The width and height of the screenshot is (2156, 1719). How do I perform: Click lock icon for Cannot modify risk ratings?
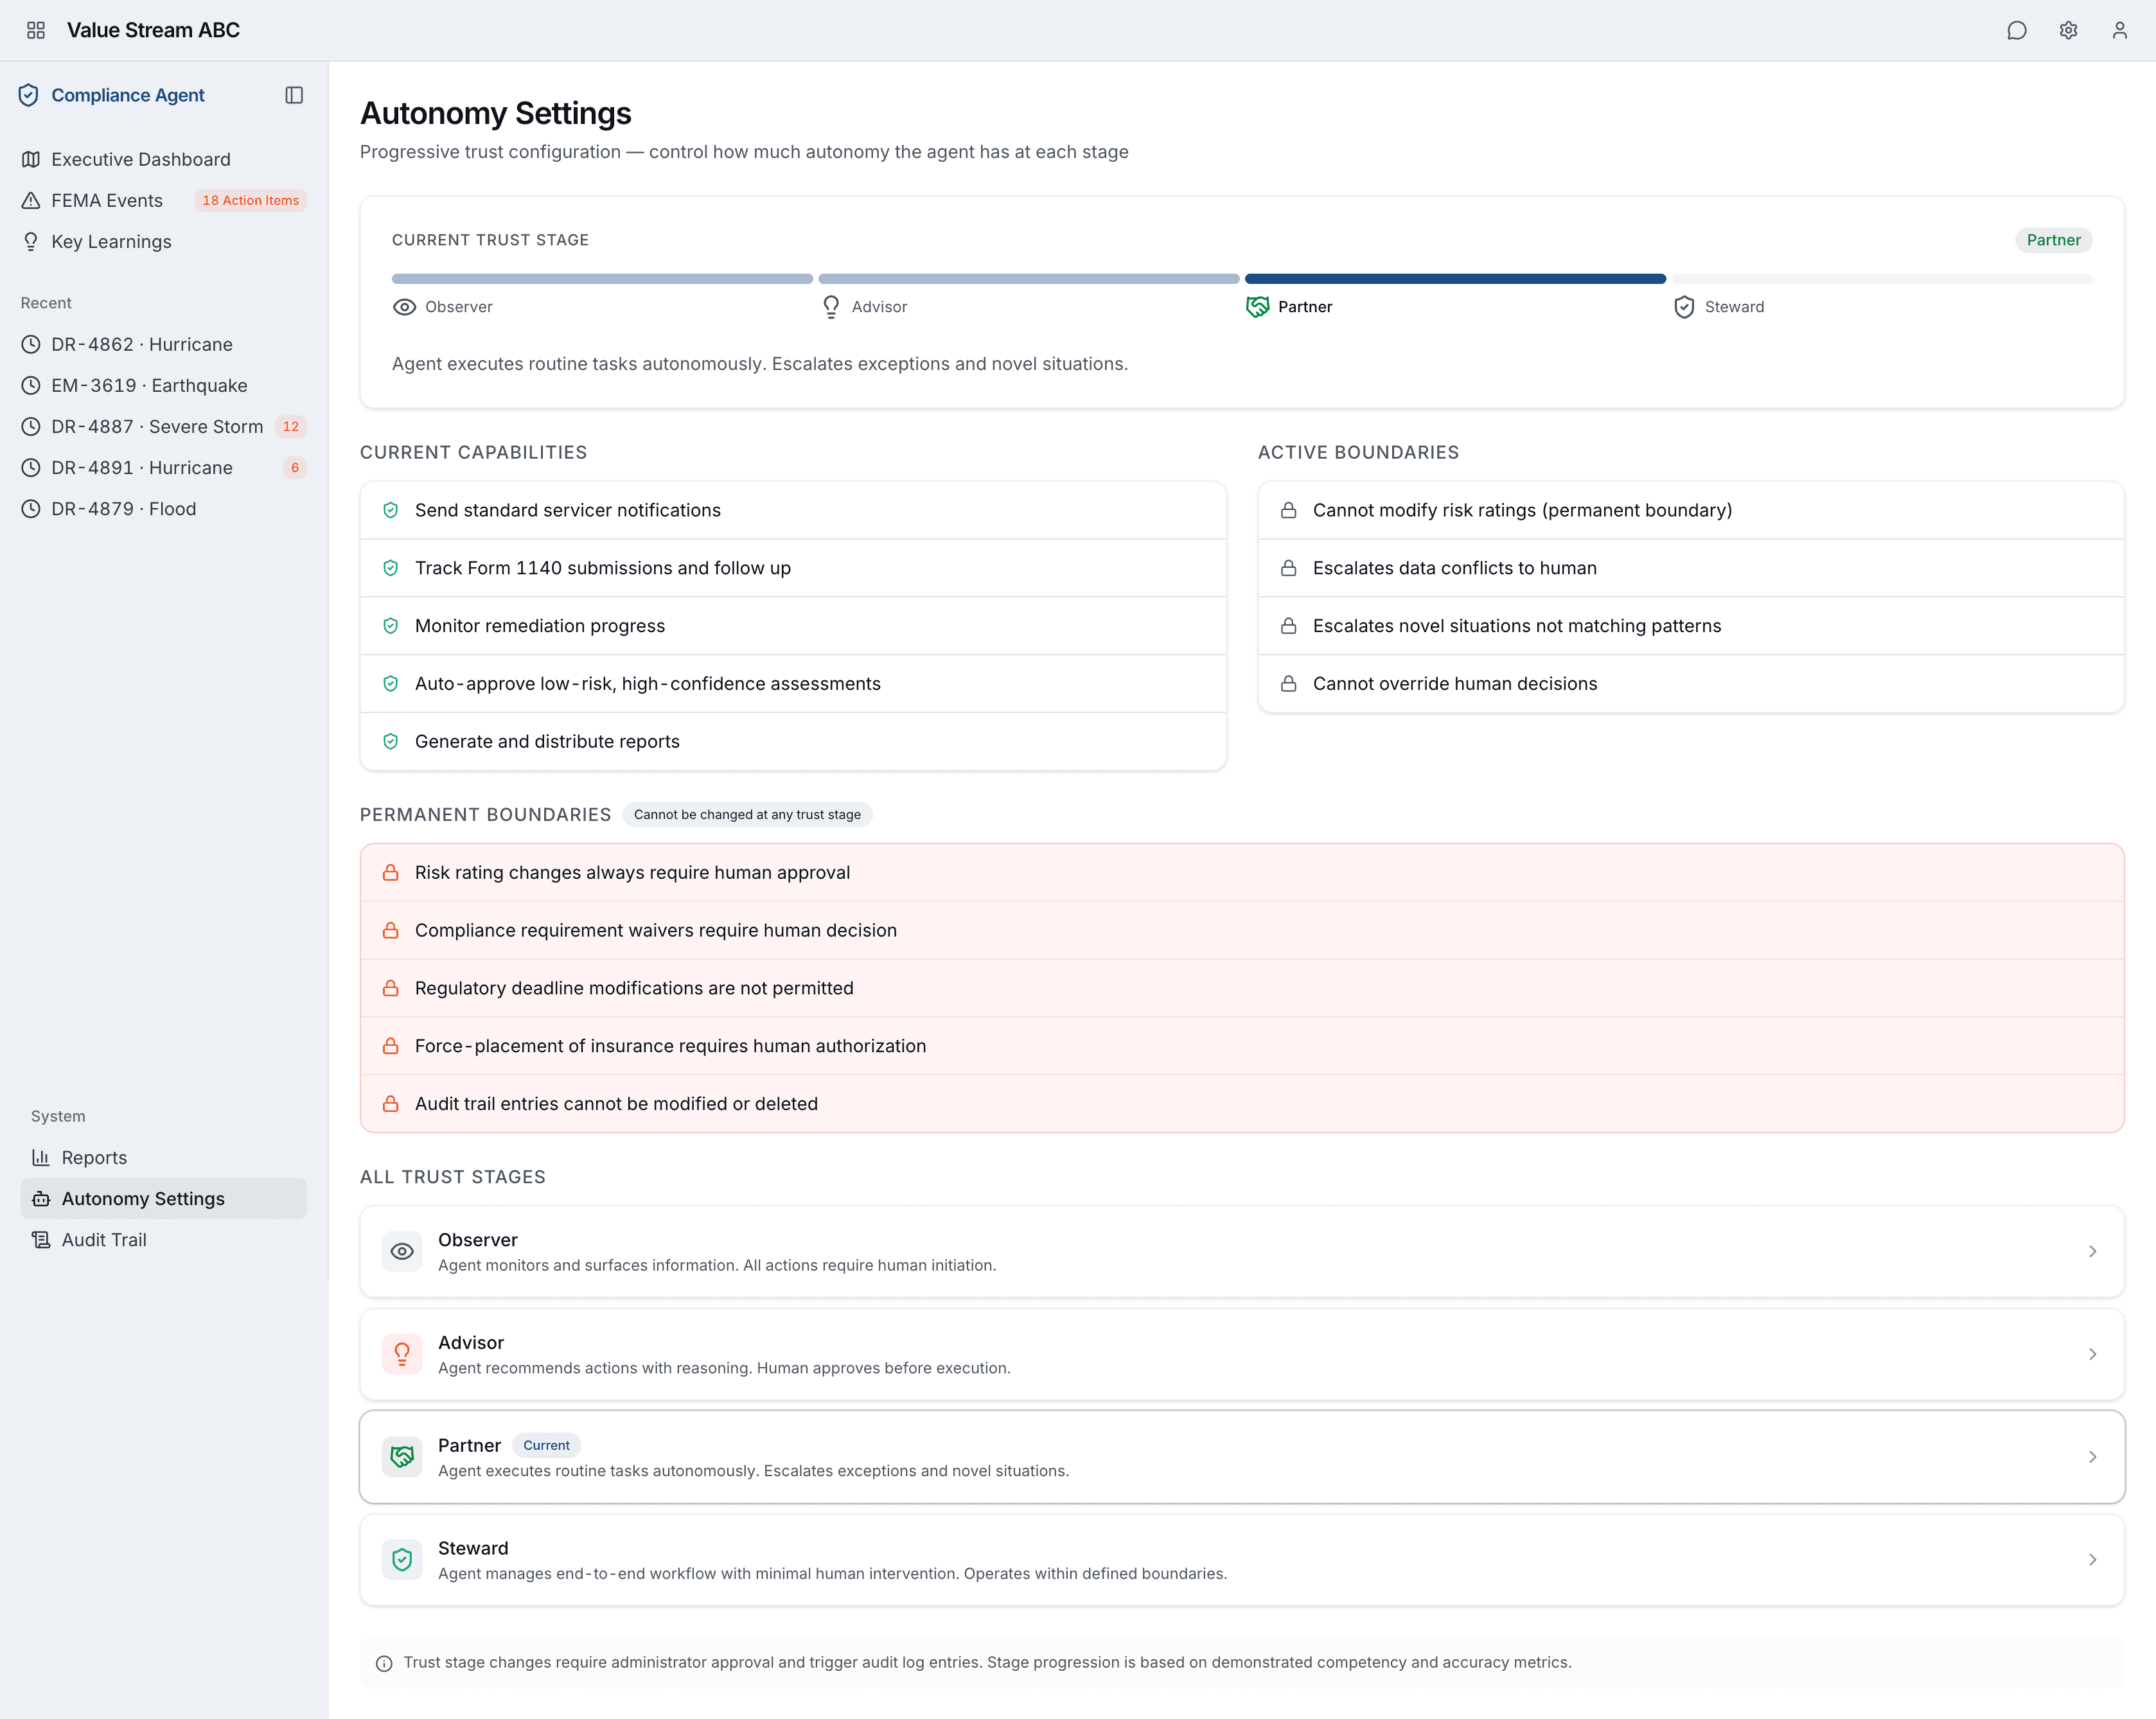click(x=1289, y=510)
